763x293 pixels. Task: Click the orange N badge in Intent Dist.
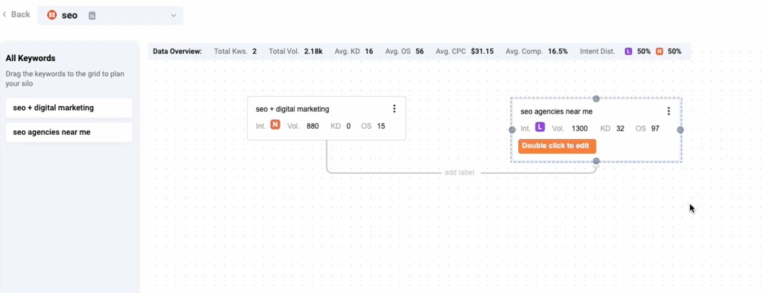click(660, 52)
